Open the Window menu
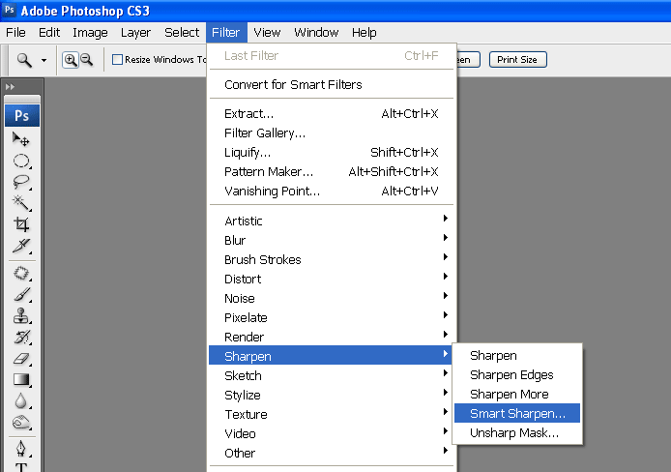The width and height of the screenshot is (671, 472). click(316, 33)
